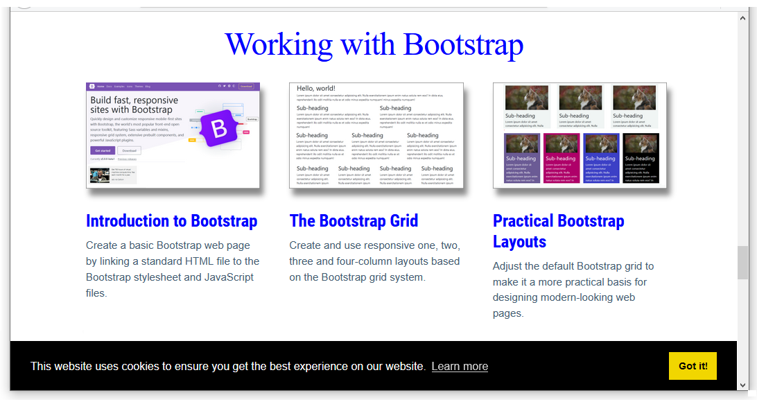The width and height of the screenshot is (757, 402).
Task: Click the pink card in the layouts thumbnail
Action: (560, 158)
